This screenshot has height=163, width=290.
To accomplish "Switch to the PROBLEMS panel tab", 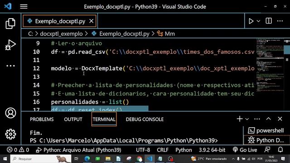I will [x=42, y=120].
